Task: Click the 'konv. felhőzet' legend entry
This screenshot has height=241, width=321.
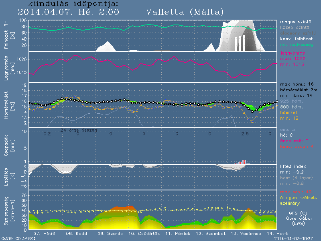Action: (x=295, y=39)
